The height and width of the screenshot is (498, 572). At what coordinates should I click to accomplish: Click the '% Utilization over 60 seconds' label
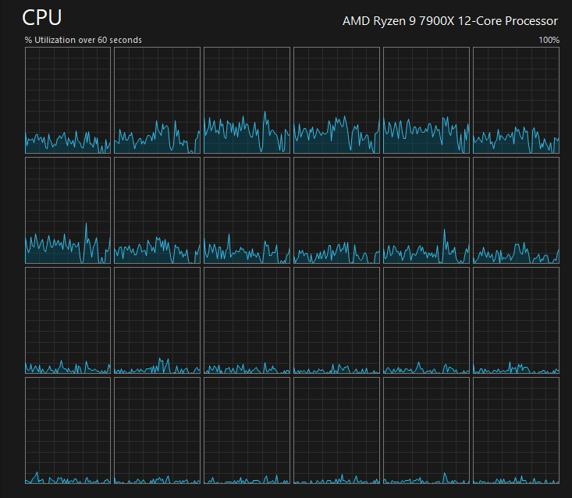[83, 40]
